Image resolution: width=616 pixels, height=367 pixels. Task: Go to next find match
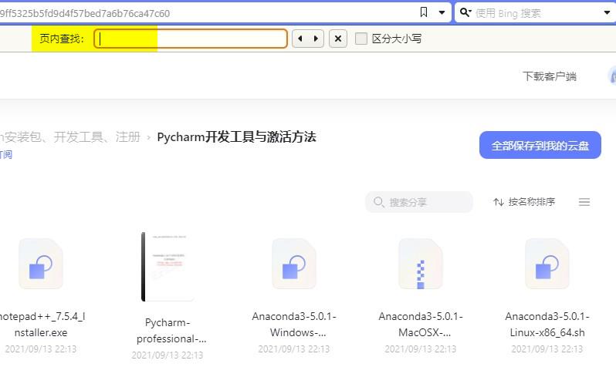click(316, 39)
